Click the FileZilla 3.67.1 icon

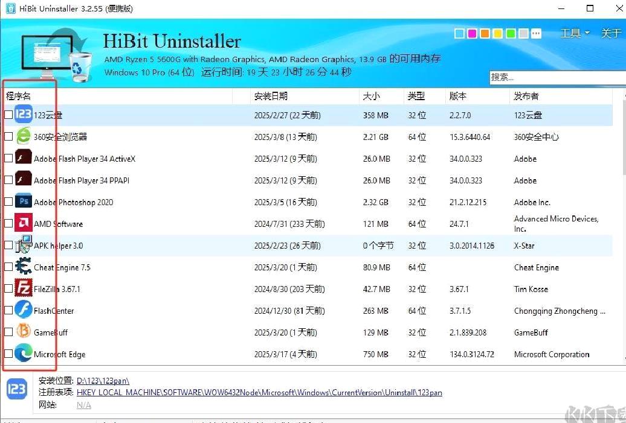(24, 288)
